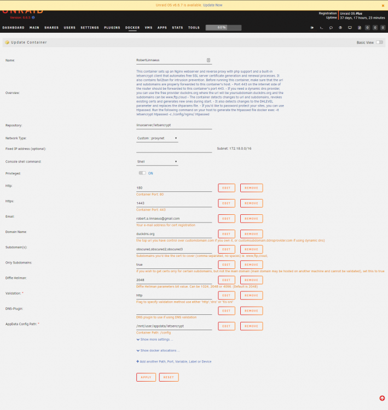Dismiss the update banner with the X
Viewport: 388px width, 410px height.
point(383,5)
